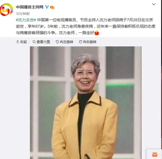This screenshot has height=159, width=162.
Task: Open the #沈力去世# hashtag topic
Action: coord(26,20)
